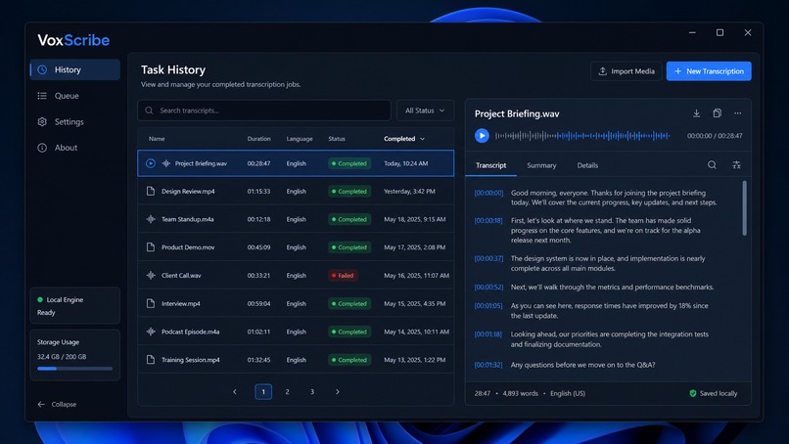Viewport: 789px width, 444px height.
Task: Click the Saved locally shield icon
Action: point(693,393)
